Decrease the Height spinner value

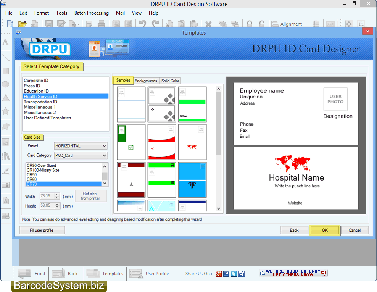(x=57, y=207)
